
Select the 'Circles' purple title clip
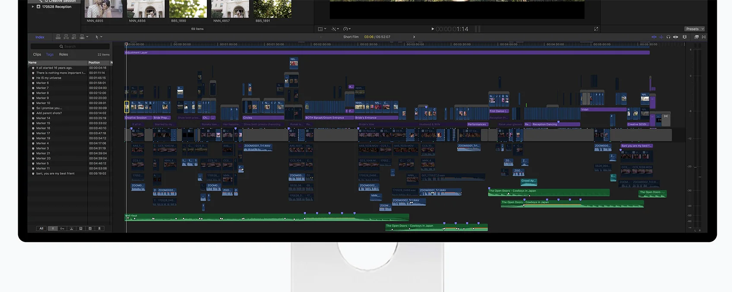tap(263, 118)
